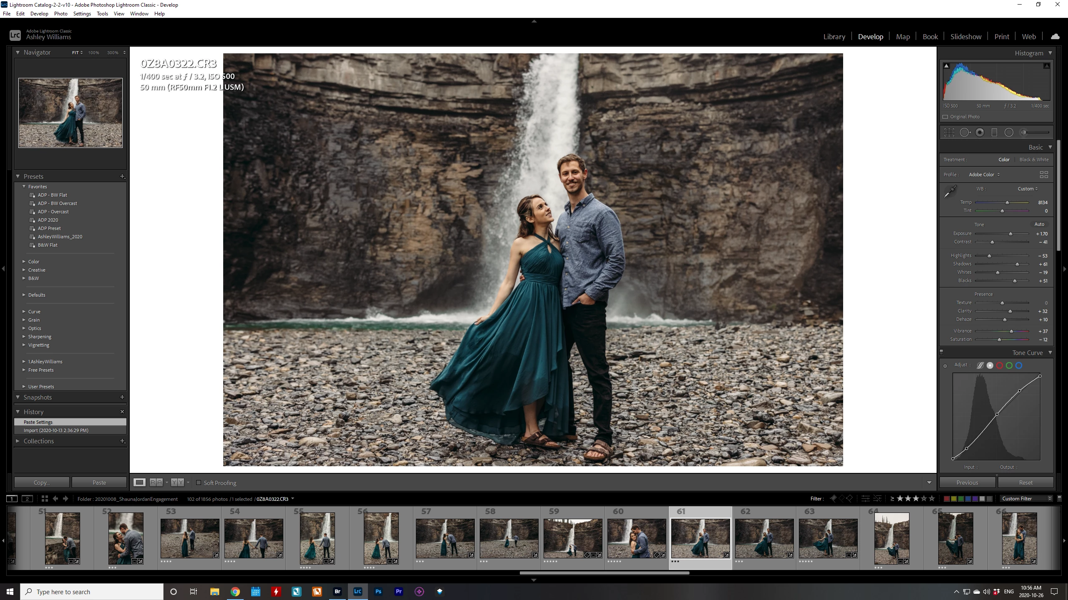Pick the Radial Filter tool
This screenshot has width=1068, height=600.
(x=1009, y=132)
